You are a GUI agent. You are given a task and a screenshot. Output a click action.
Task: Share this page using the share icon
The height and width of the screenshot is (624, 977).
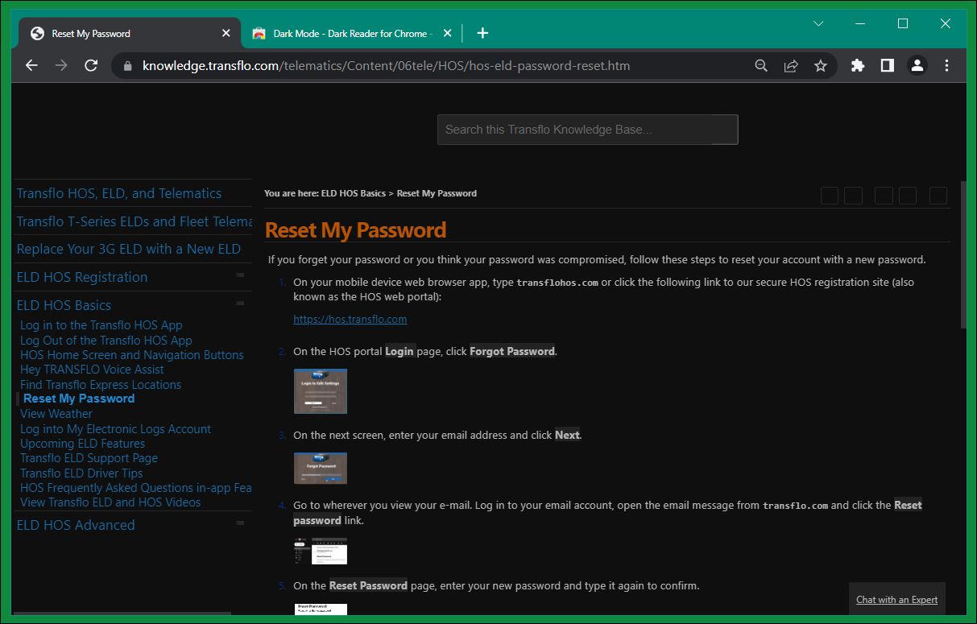pyautogui.click(x=791, y=66)
